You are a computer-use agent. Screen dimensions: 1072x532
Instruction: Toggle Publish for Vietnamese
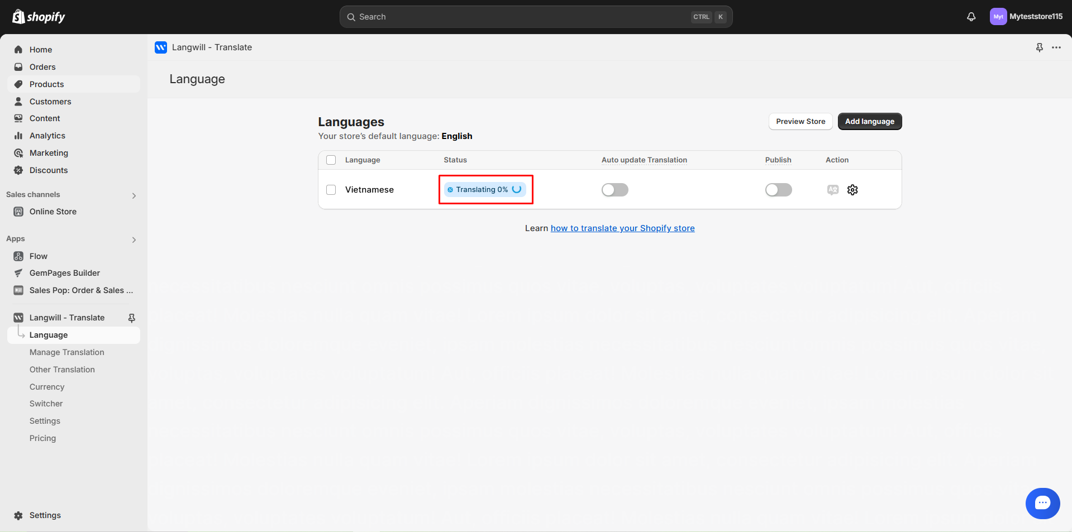[x=778, y=190]
